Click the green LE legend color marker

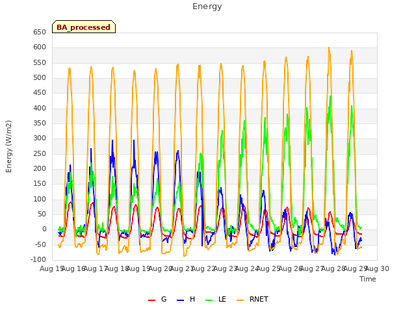coord(209,300)
